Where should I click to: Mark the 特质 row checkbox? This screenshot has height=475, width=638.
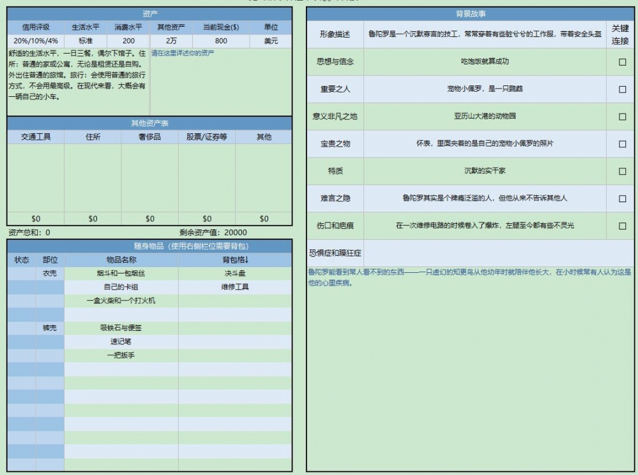pyautogui.click(x=622, y=172)
